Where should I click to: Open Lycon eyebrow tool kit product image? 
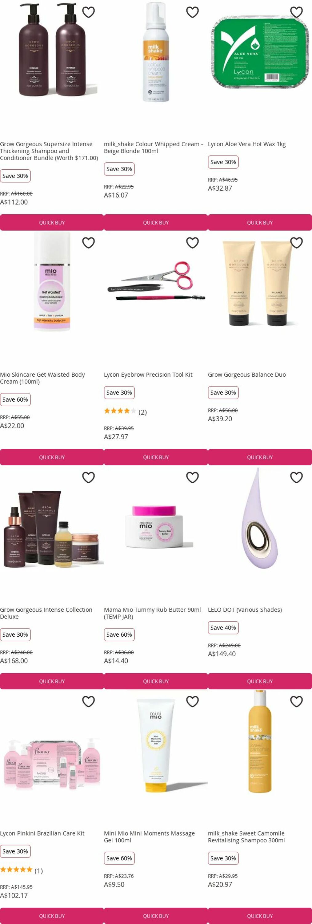coord(156,282)
